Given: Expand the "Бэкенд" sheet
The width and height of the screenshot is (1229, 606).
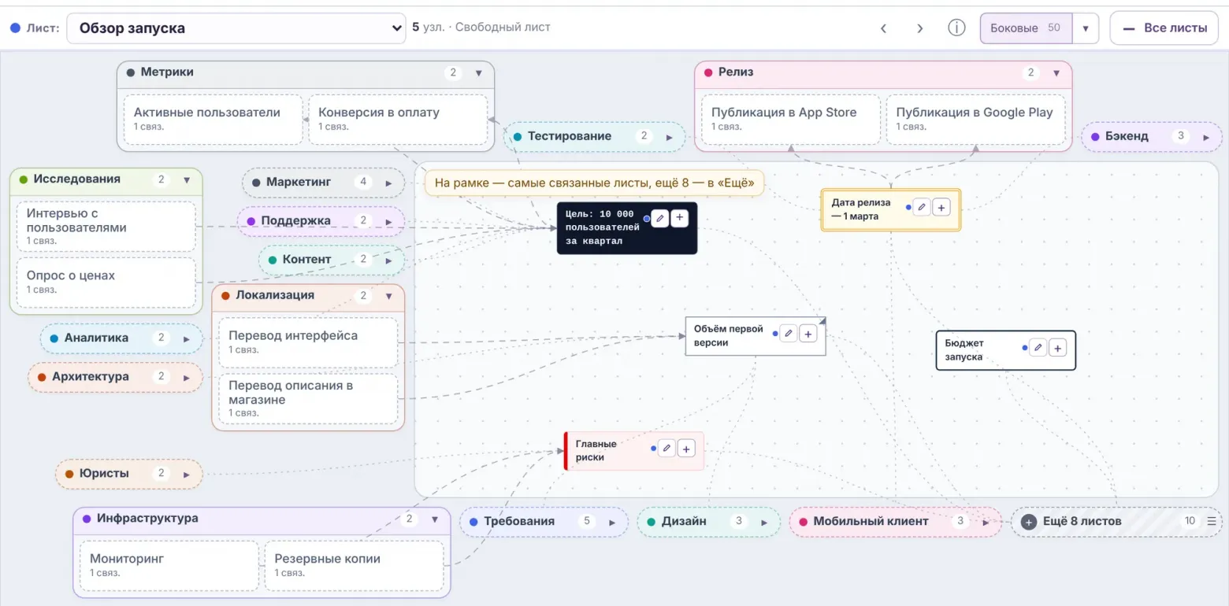Looking at the screenshot, I should [x=1206, y=137].
